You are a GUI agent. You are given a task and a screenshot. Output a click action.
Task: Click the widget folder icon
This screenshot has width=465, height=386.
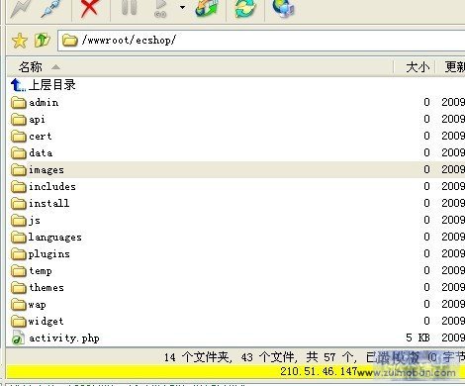[x=19, y=322]
